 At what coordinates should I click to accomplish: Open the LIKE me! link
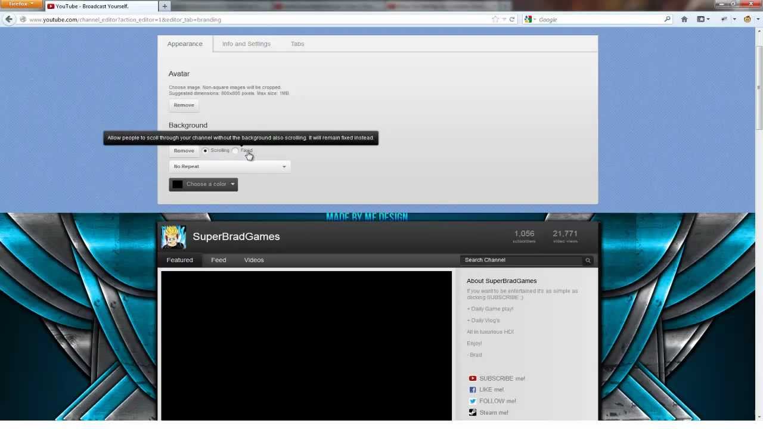[491, 390]
